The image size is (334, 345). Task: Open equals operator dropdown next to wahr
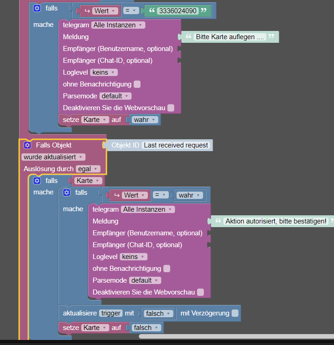click(161, 195)
